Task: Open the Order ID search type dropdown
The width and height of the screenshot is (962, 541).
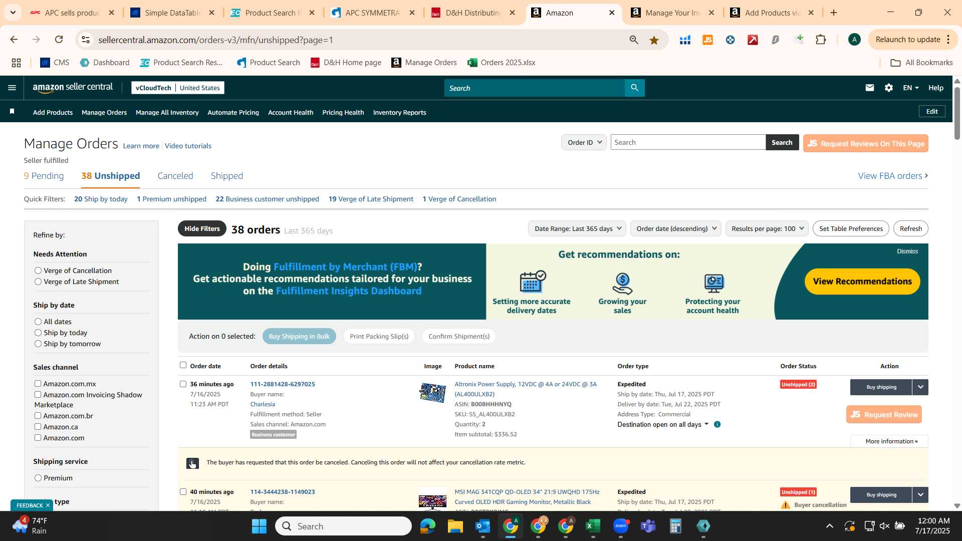Action: pos(584,142)
